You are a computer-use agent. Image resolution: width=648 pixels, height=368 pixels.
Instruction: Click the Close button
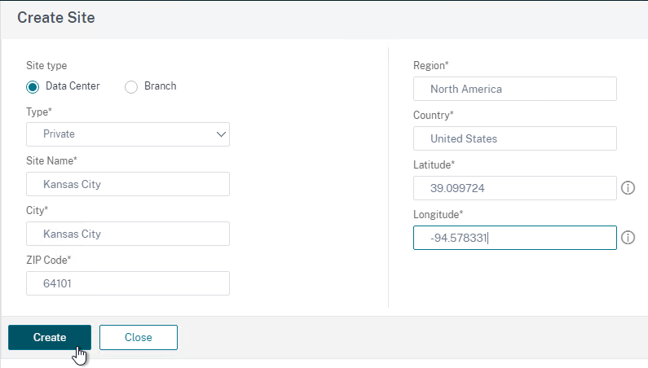(139, 337)
